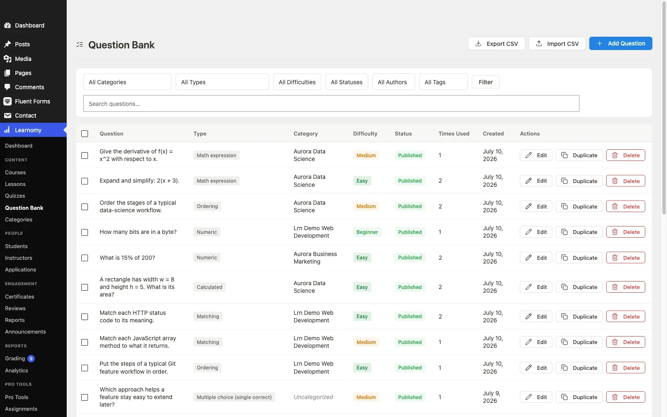
Task: Click pencil icon for HTTP status matching question
Action: (529, 317)
